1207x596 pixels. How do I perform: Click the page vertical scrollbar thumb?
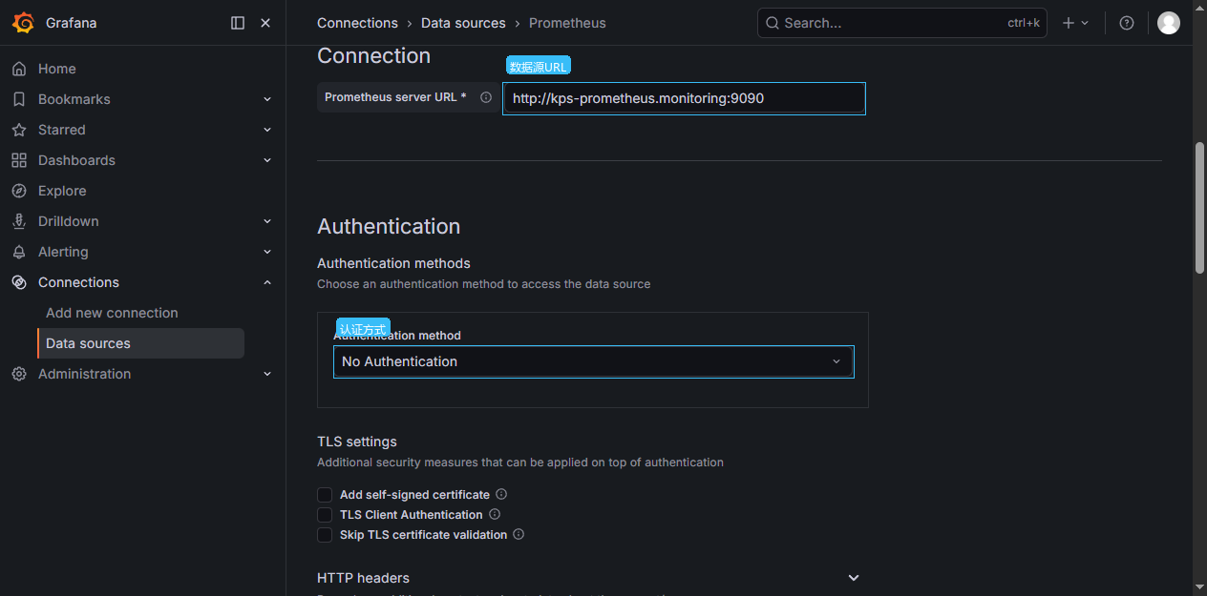coord(1199,208)
